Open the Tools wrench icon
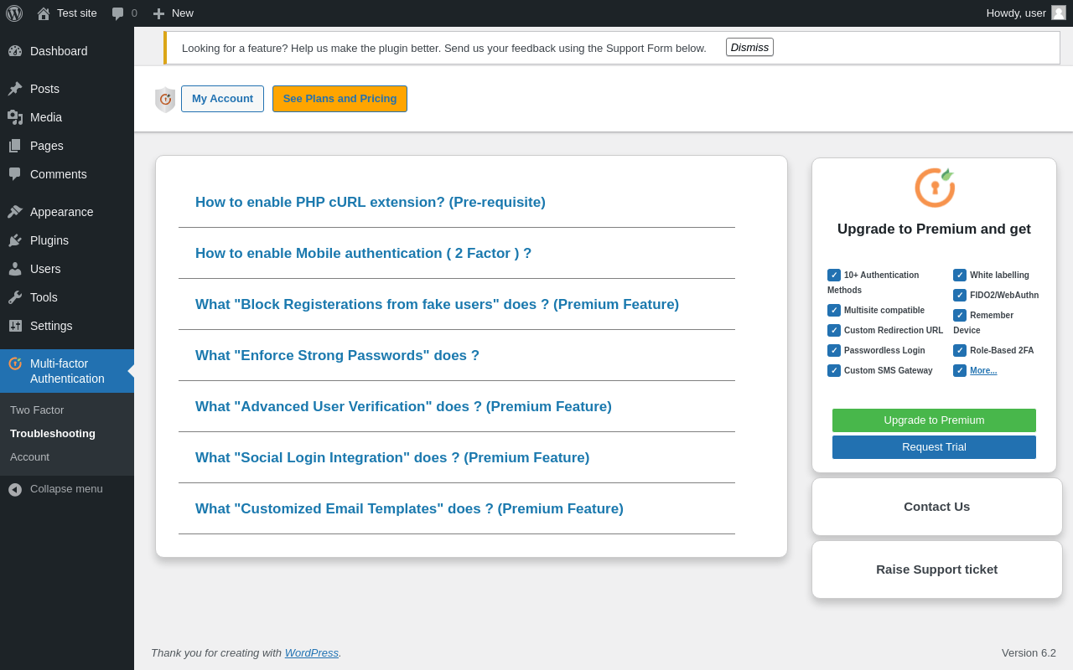 tap(15, 297)
